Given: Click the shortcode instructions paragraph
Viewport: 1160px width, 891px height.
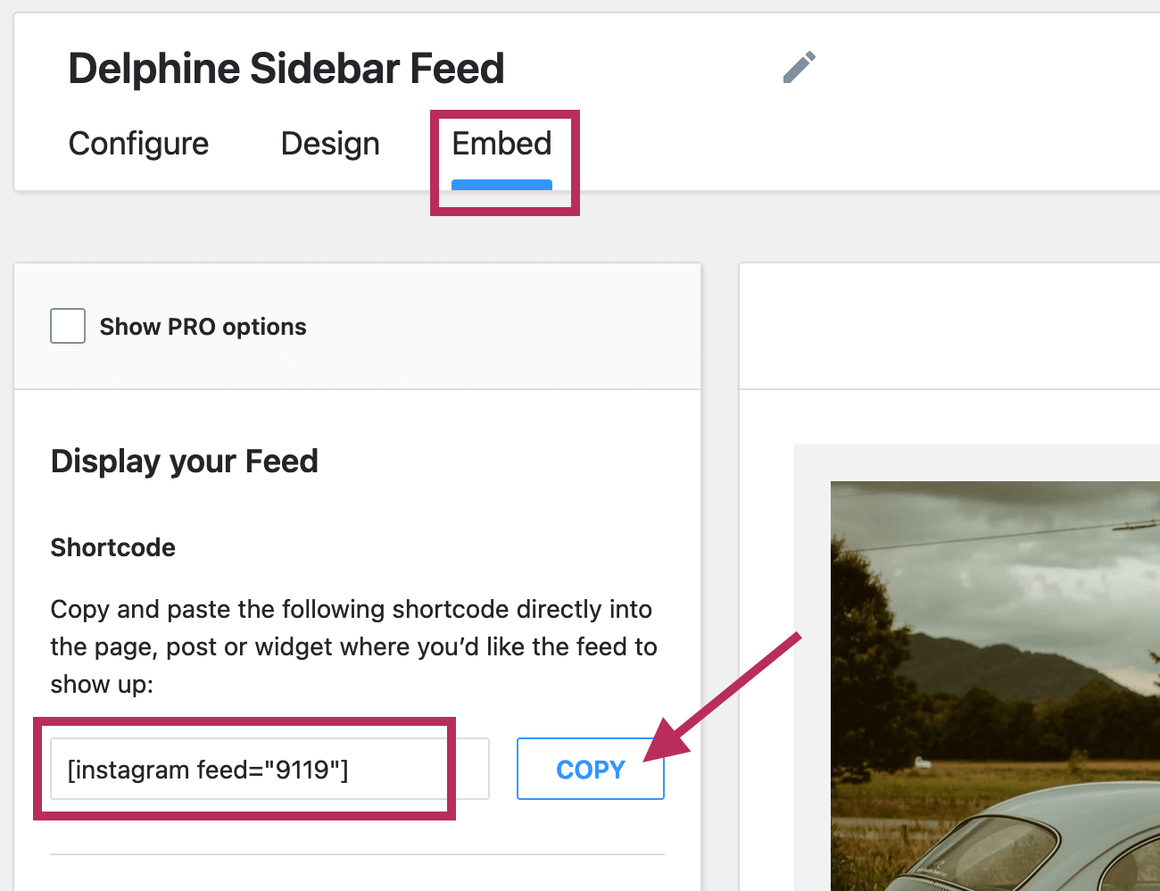Looking at the screenshot, I should [x=353, y=646].
